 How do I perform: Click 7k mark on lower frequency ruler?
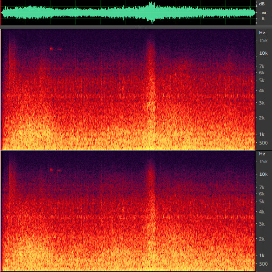(x=262, y=187)
